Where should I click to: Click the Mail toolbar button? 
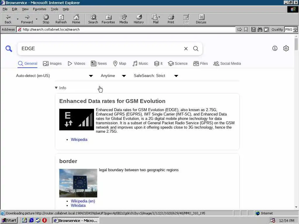(155, 19)
